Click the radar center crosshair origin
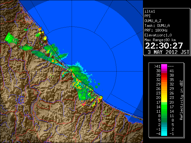This screenshot has height=143, width=191. tap(72, 71)
